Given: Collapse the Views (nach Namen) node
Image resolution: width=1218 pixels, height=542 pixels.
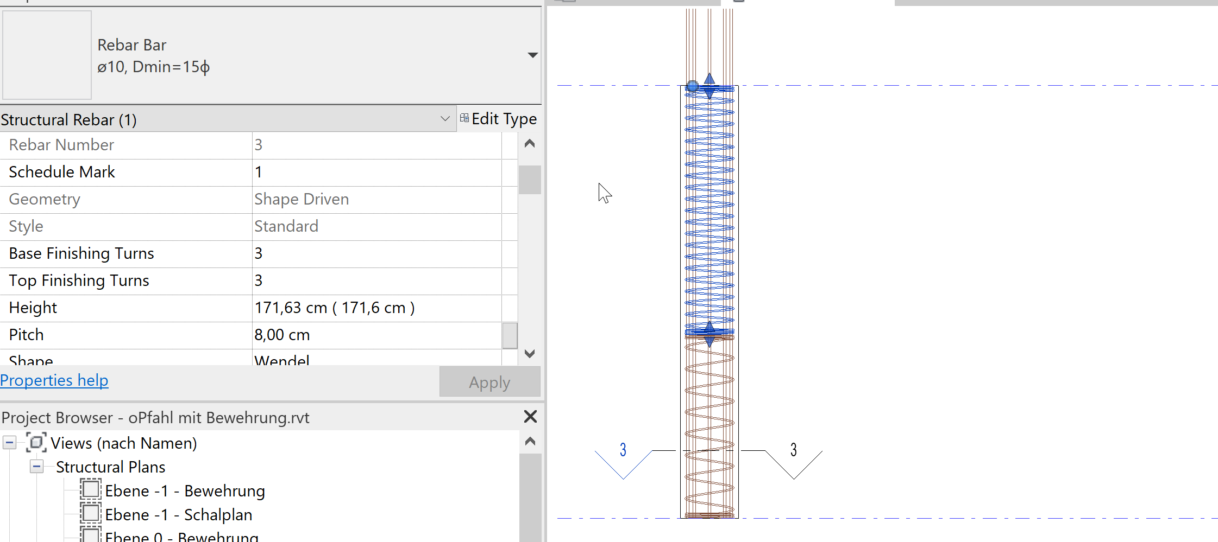Looking at the screenshot, I should [9, 443].
